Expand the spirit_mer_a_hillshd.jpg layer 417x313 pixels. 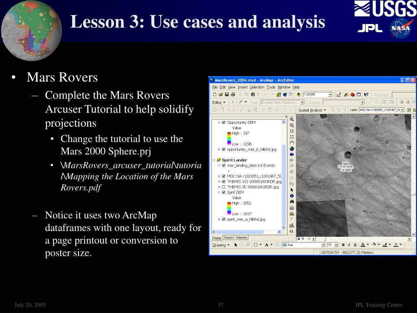pyautogui.click(x=219, y=219)
